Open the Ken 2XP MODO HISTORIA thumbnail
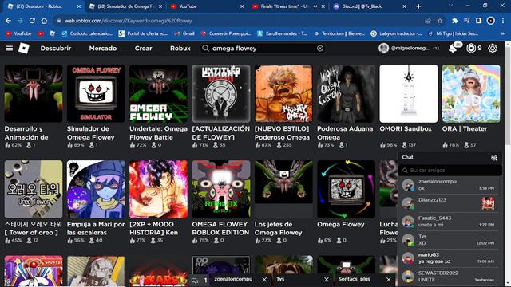 click(158, 189)
